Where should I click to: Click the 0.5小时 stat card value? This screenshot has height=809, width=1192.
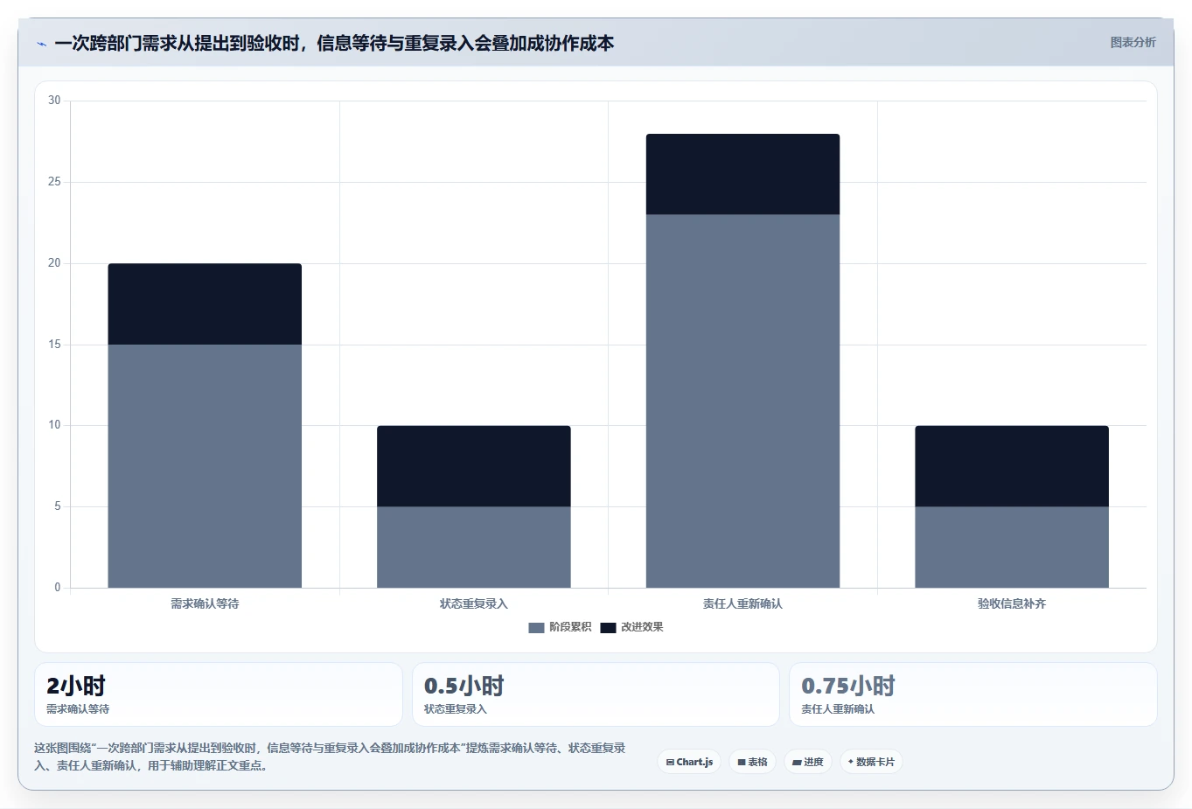[464, 686]
